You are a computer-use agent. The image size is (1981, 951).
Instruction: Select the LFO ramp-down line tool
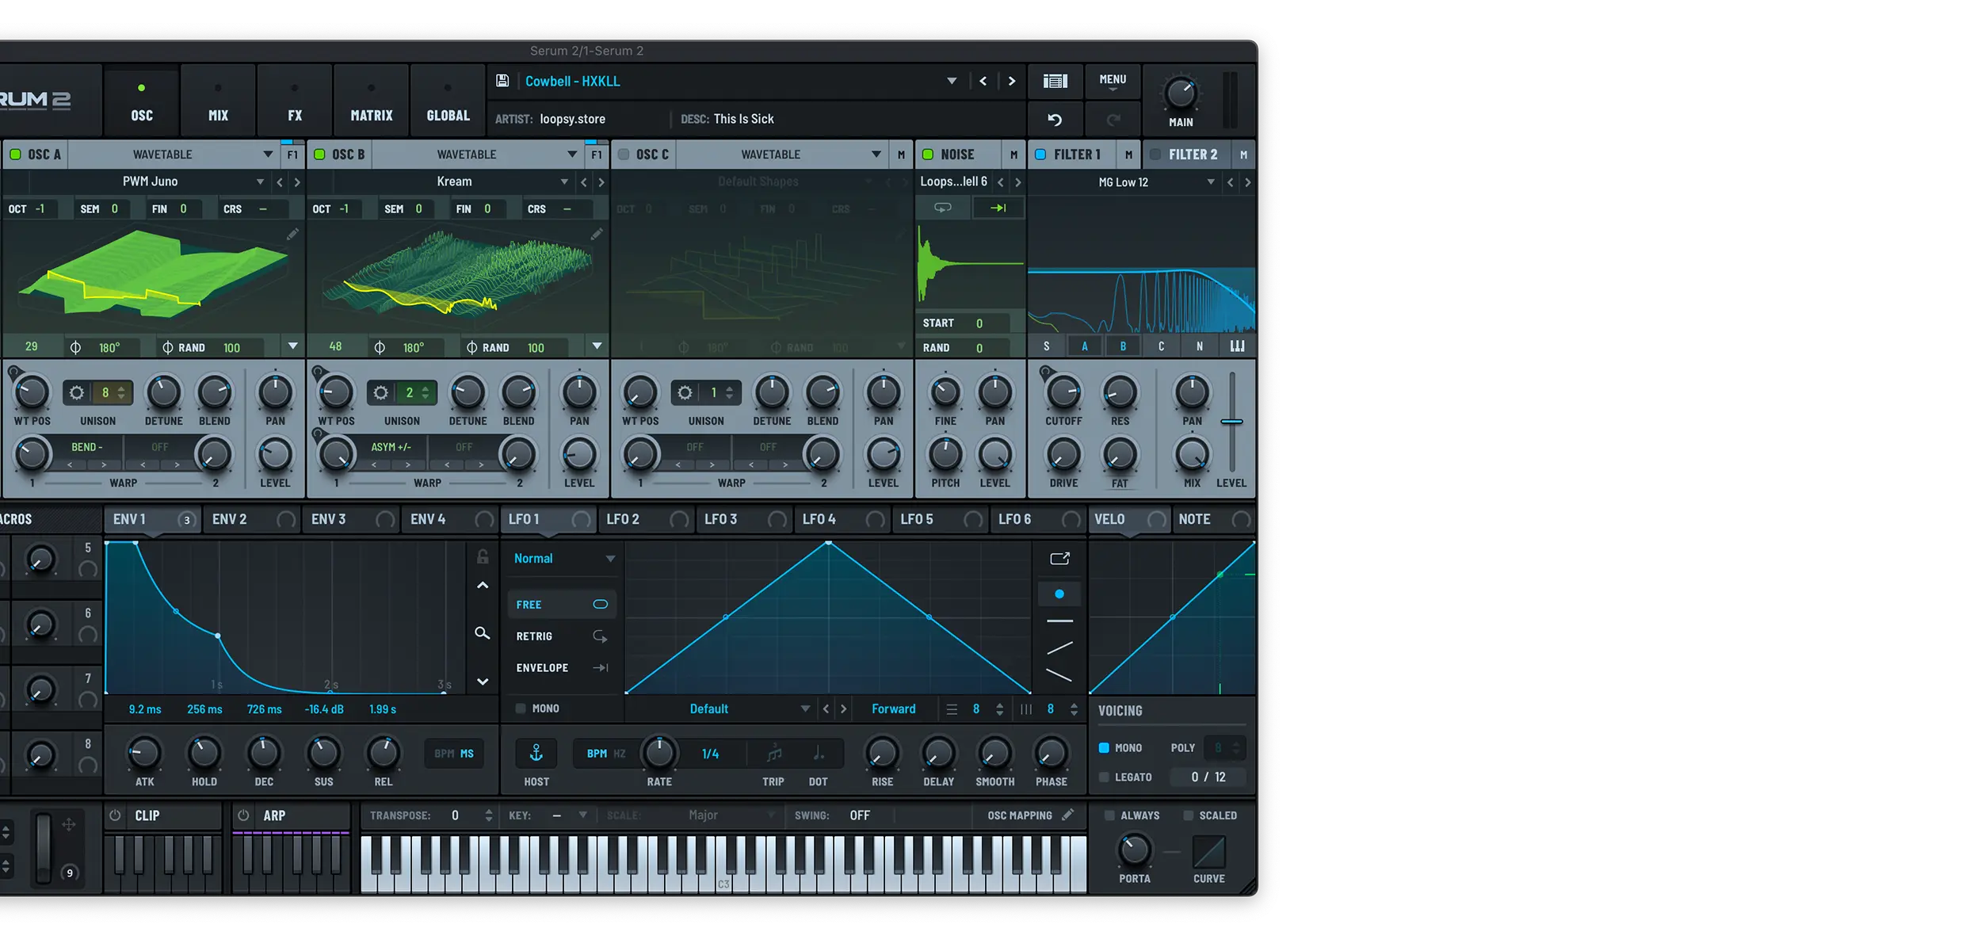pyautogui.click(x=1059, y=676)
